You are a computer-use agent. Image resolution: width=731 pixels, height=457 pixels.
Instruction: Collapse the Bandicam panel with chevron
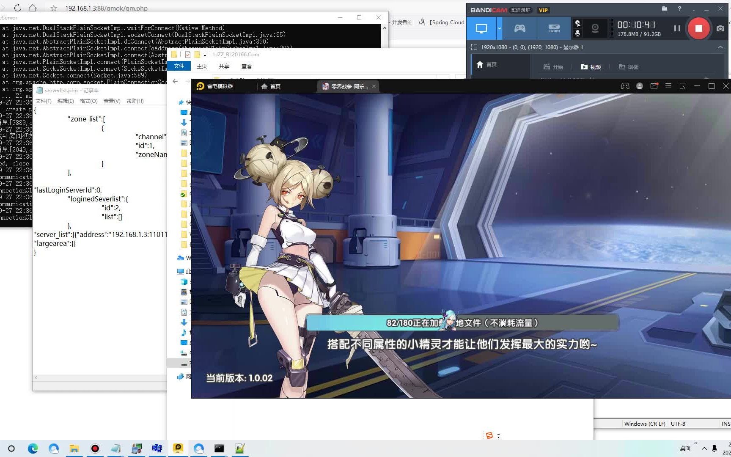(720, 47)
